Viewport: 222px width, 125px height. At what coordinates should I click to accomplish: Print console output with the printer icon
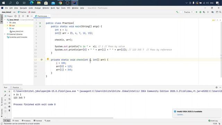click(x=9, y=107)
